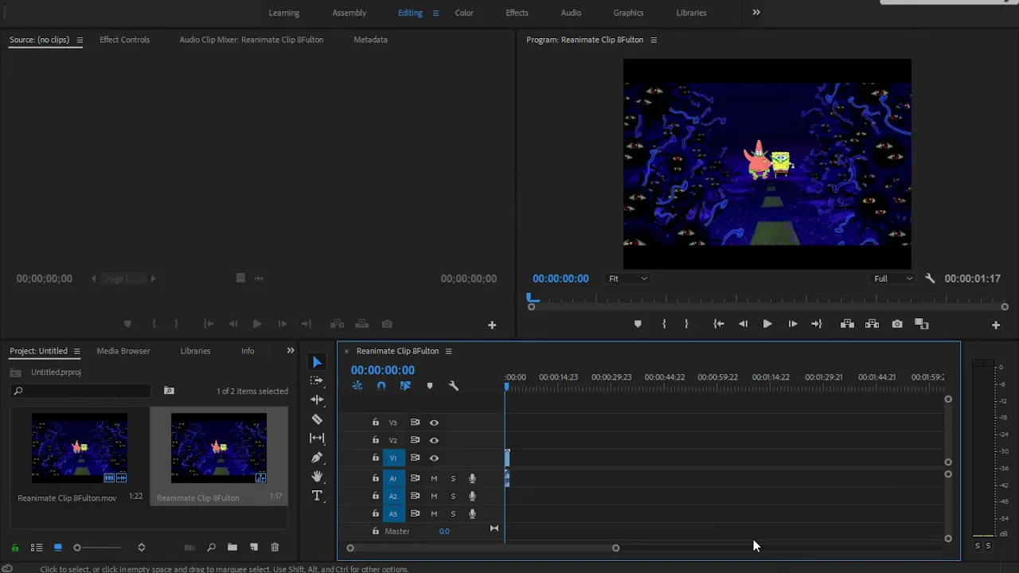The image size is (1019, 573).
Task: Open Project panel menu
Action: (76, 351)
